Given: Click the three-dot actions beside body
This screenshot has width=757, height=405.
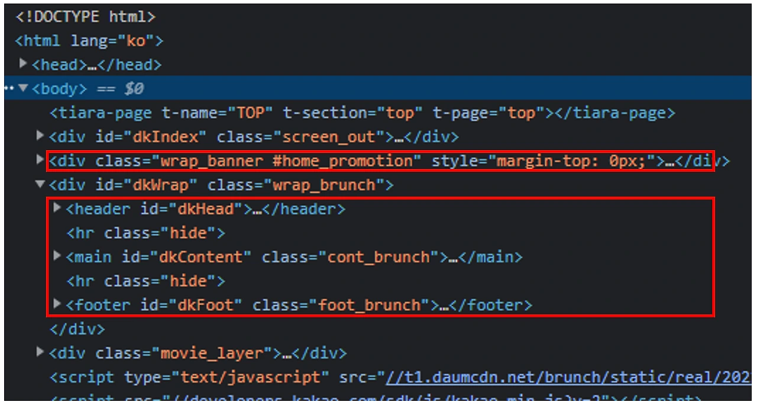Looking at the screenshot, I should 9,89.
